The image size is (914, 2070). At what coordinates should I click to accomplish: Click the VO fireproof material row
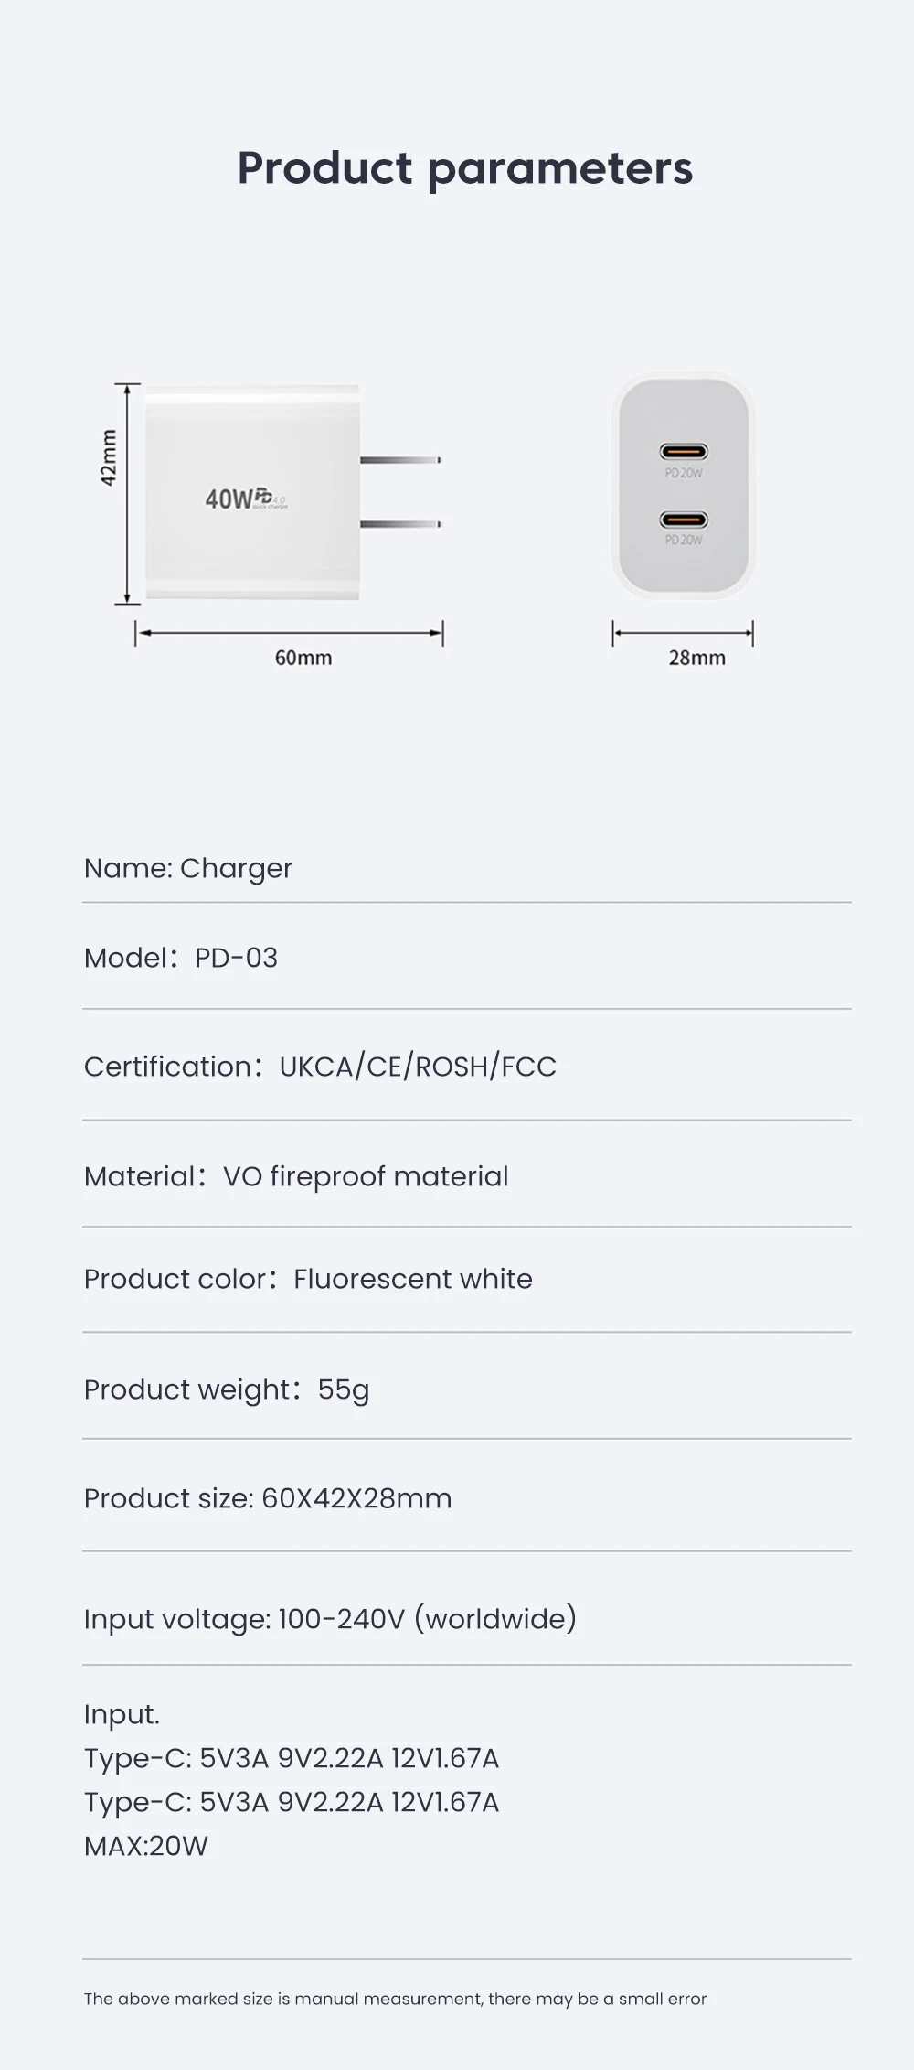(x=296, y=1176)
